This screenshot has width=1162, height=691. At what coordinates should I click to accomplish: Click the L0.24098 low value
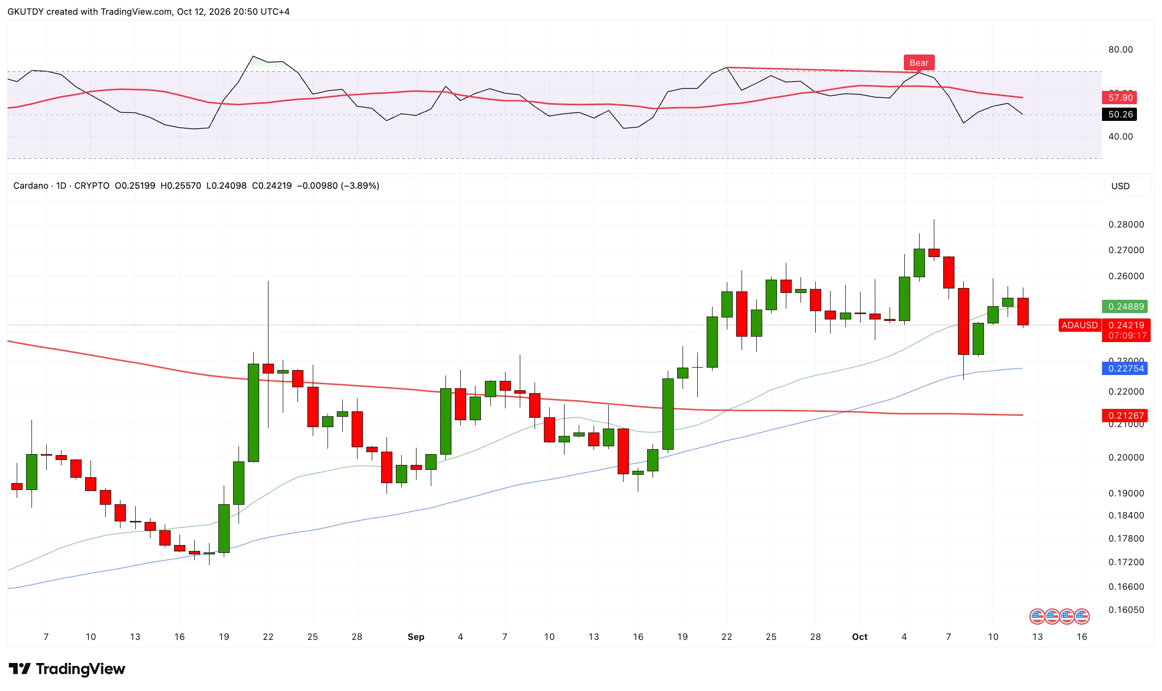[x=226, y=186]
